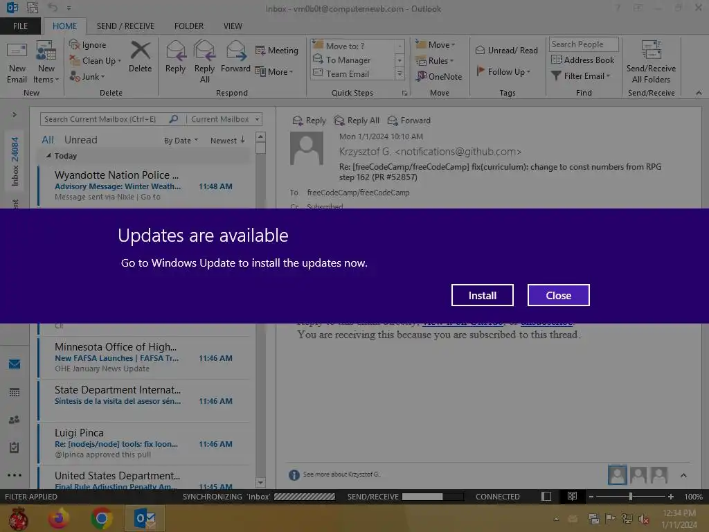The image size is (709, 532).
Task: Expand the Quick Steps gallery
Action: pos(400,74)
